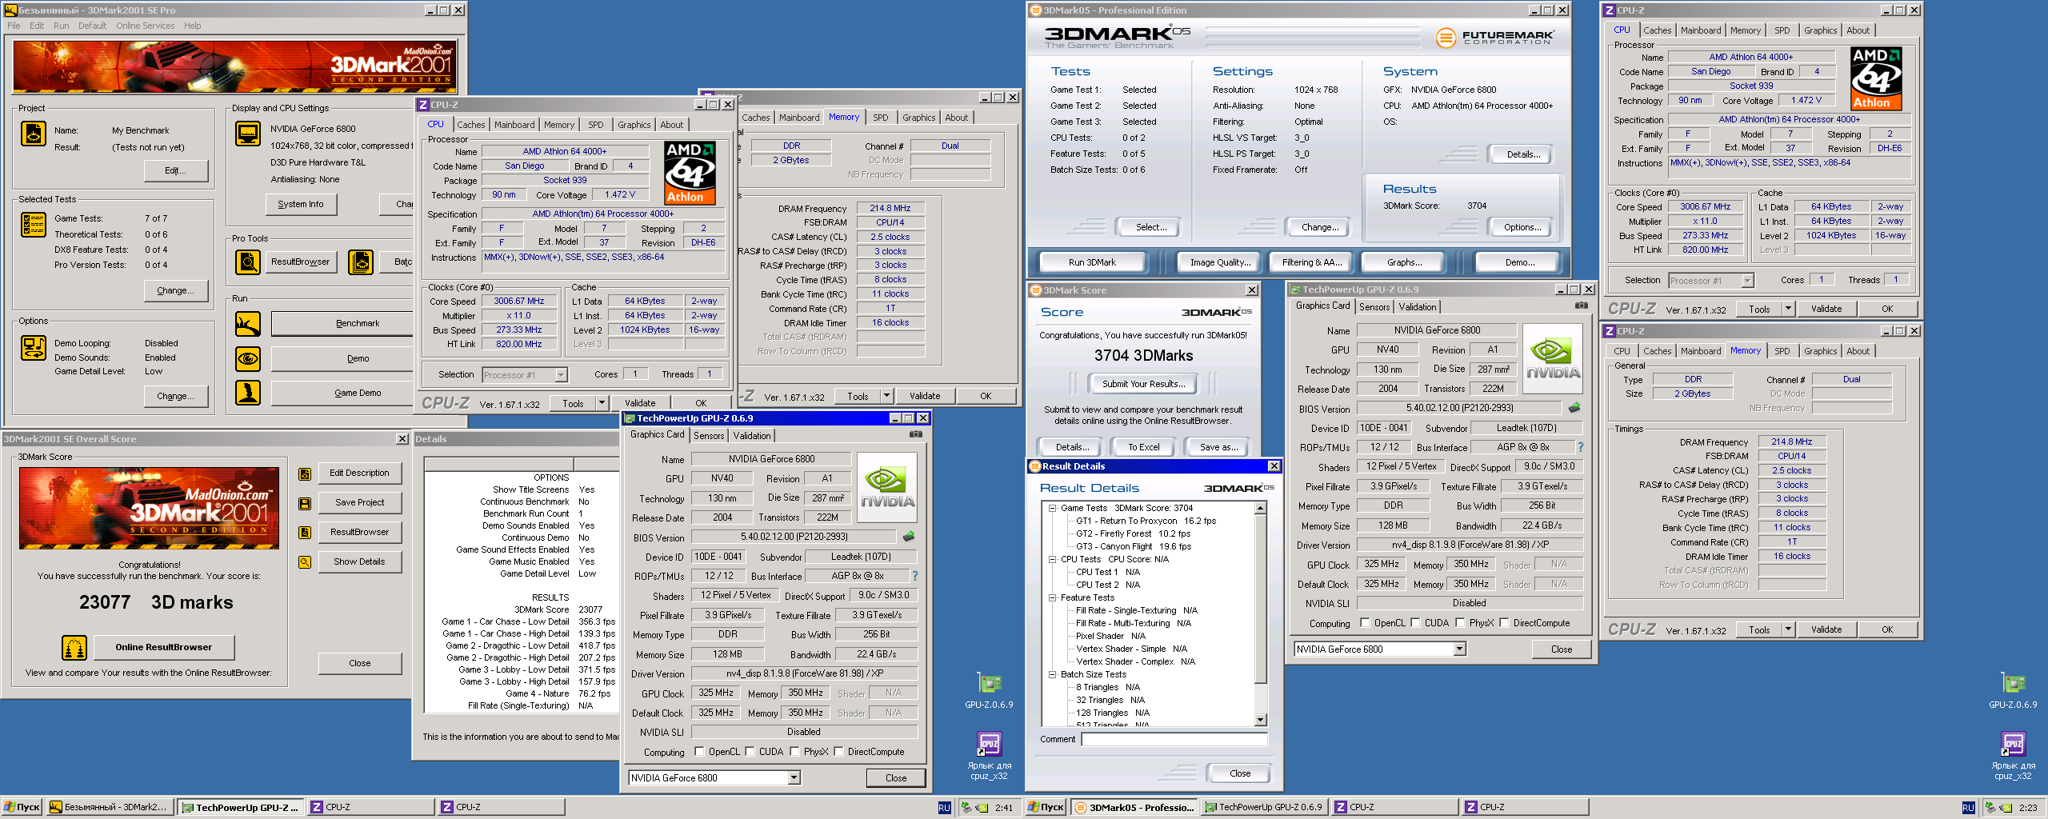Viewport: 2048px width, 819px height.
Task: Tick the CUDA checkbox in blue-titled GPU-Z window
Action: [750, 752]
